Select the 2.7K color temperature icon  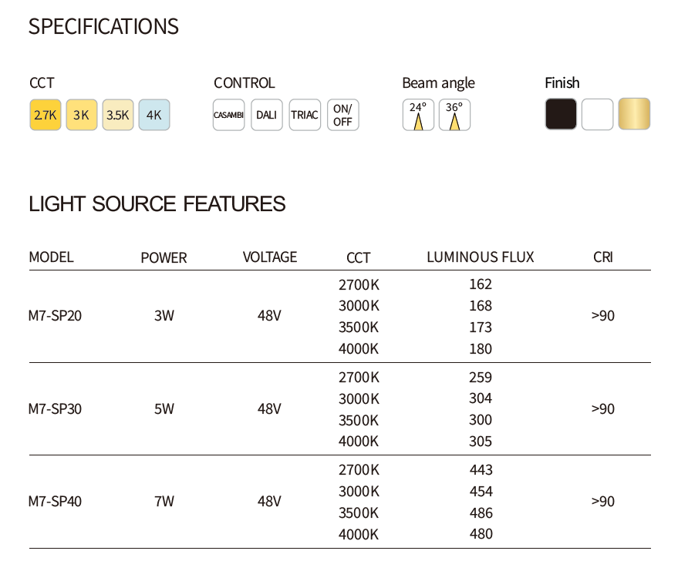[x=46, y=115]
